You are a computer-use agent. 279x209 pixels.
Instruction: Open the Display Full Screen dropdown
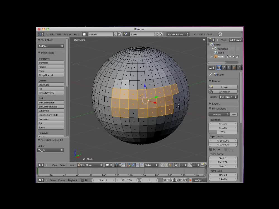(x=228, y=97)
